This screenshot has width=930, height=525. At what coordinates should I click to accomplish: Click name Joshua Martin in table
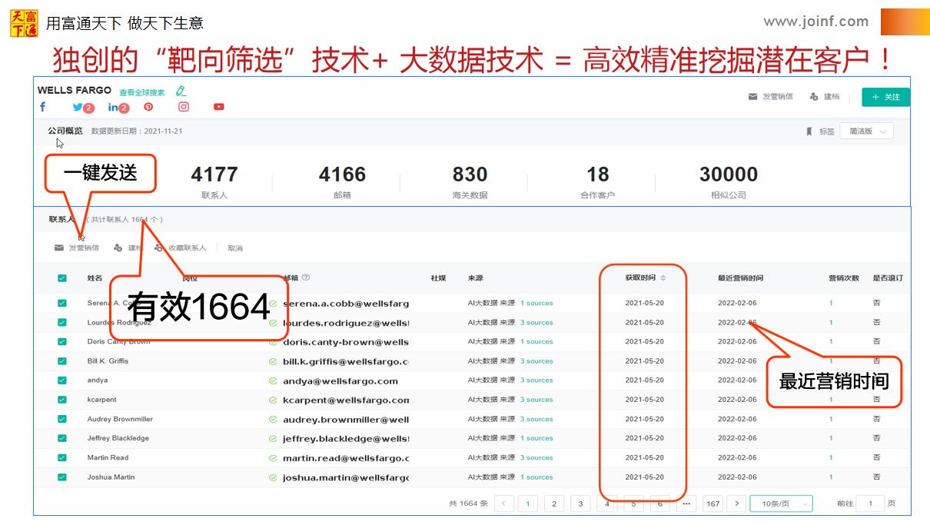[111, 477]
